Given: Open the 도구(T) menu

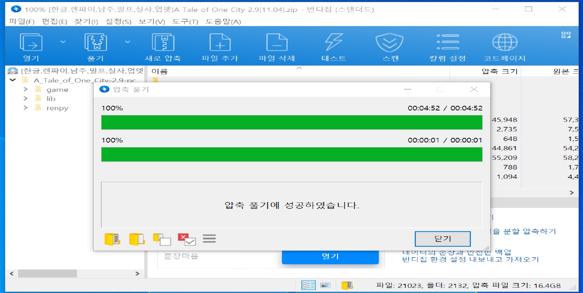Looking at the screenshot, I should 185,21.
